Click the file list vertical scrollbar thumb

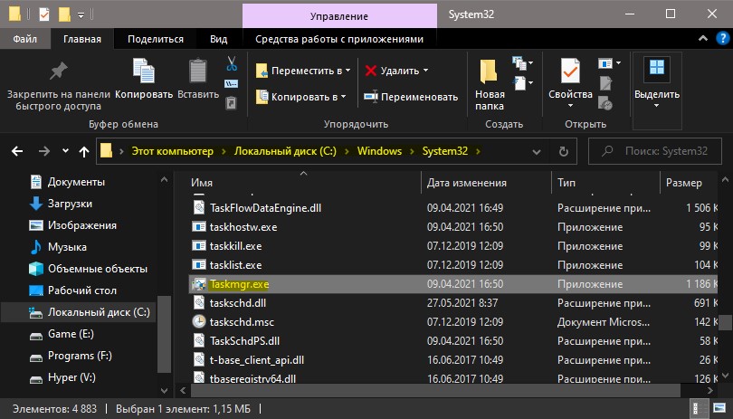pos(725,322)
